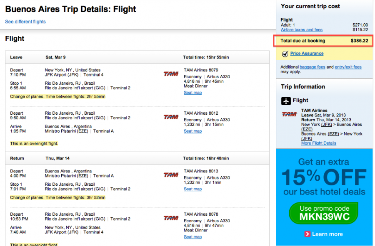375x246 pixels.
Task: Click the TAM logo beside flight 8013
Action: click(171, 175)
